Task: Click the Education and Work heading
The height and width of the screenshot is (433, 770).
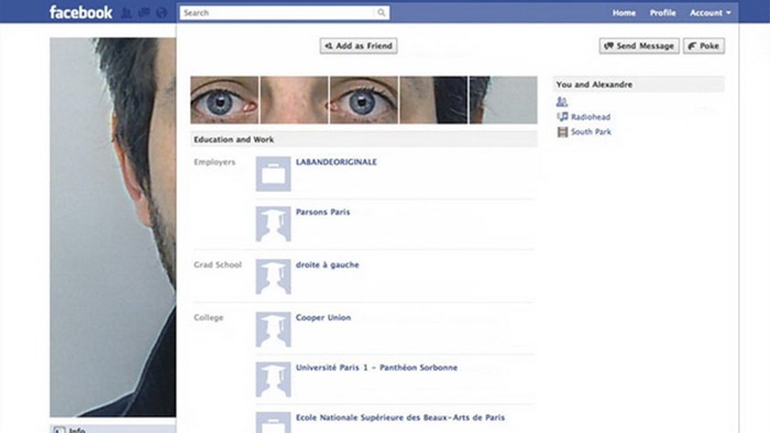Action: (x=234, y=139)
